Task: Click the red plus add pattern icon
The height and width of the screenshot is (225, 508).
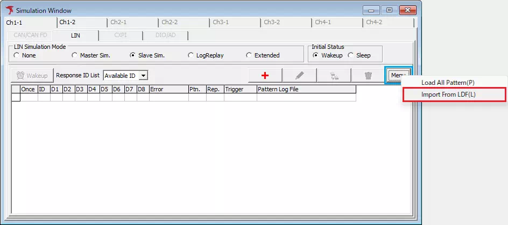Action: 265,76
